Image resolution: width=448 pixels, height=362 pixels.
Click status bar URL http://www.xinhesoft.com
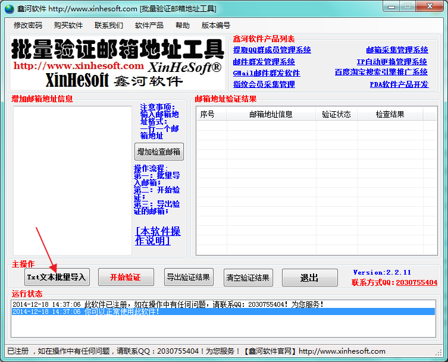pyautogui.click(x=342, y=351)
